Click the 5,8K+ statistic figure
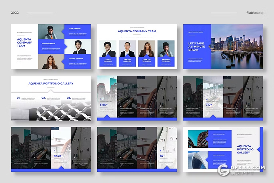This screenshot has width=274, height=183. 104,105
